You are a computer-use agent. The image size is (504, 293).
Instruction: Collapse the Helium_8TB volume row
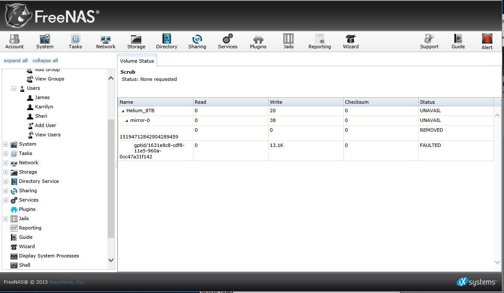coord(123,111)
